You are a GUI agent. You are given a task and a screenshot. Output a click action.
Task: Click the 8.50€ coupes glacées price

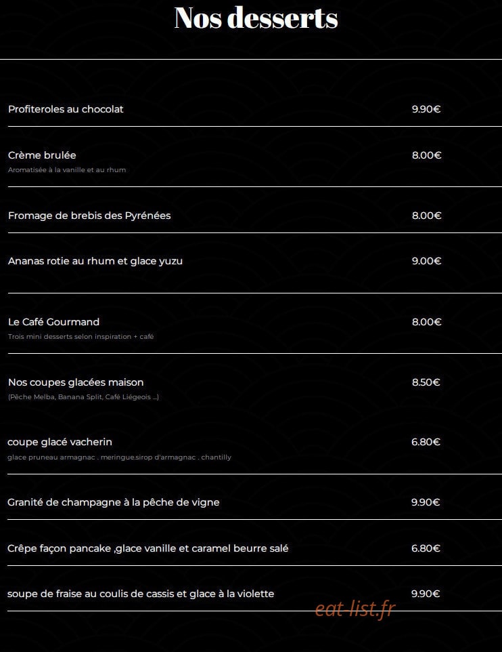coord(426,382)
